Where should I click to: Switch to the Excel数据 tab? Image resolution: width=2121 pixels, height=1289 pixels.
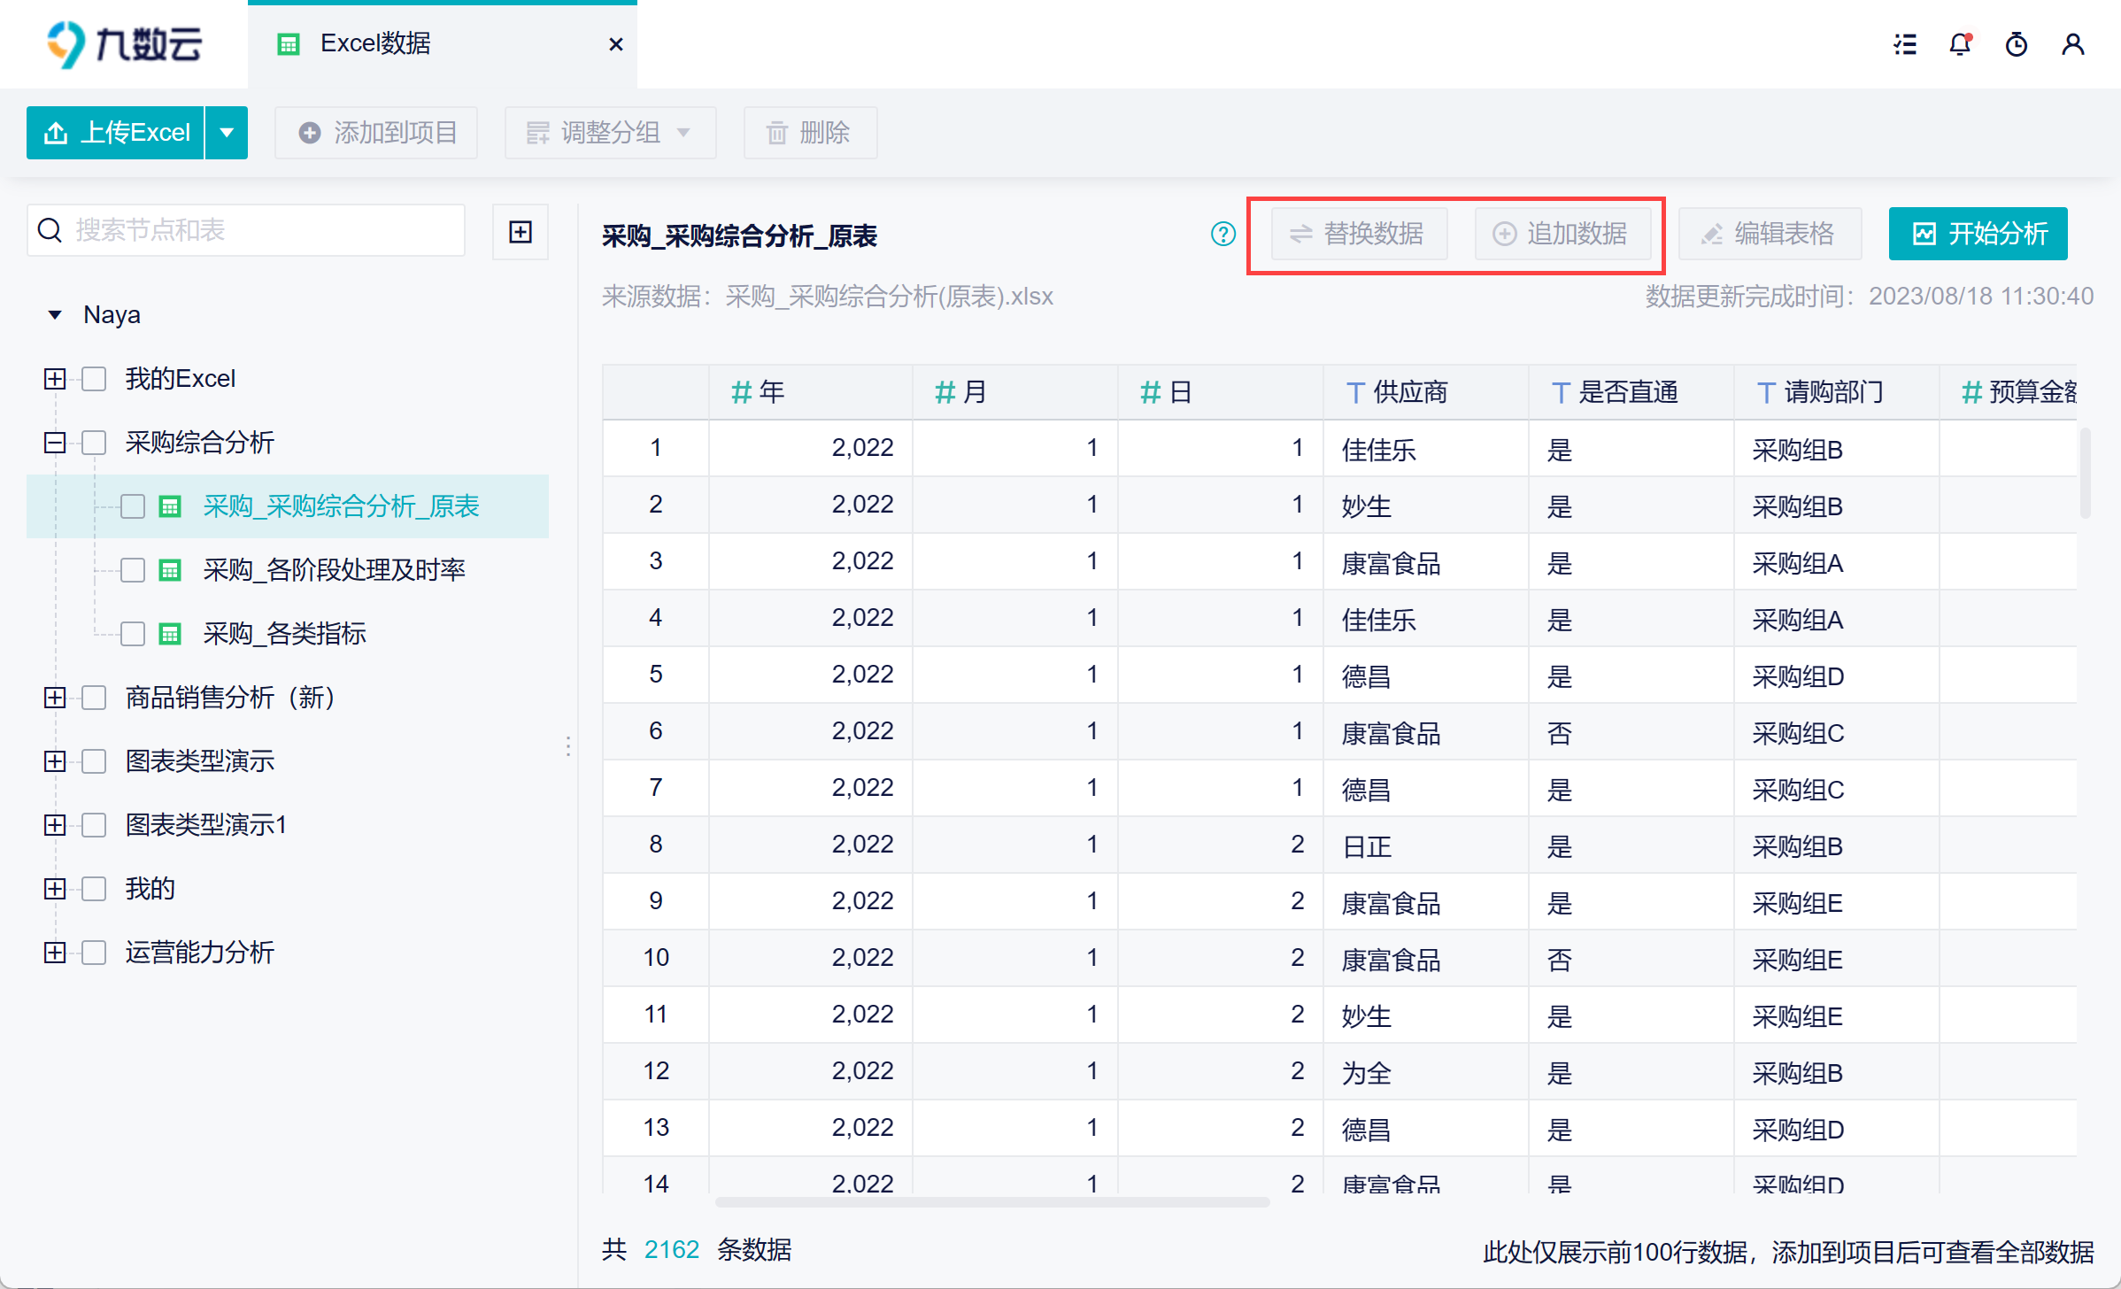point(375,44)
